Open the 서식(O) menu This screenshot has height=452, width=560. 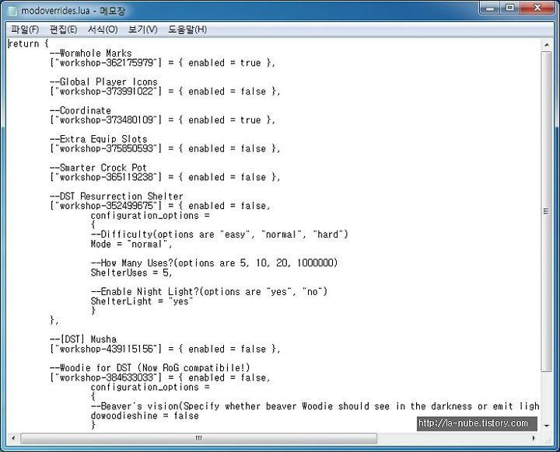point(103,30)
